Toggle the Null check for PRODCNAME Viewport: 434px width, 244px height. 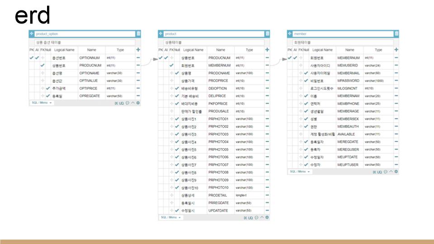tap(177, 73)
